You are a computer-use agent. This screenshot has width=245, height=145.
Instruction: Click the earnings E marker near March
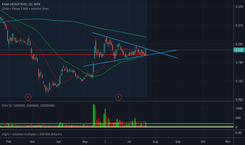pyautogui.click(x=28, y=97)
